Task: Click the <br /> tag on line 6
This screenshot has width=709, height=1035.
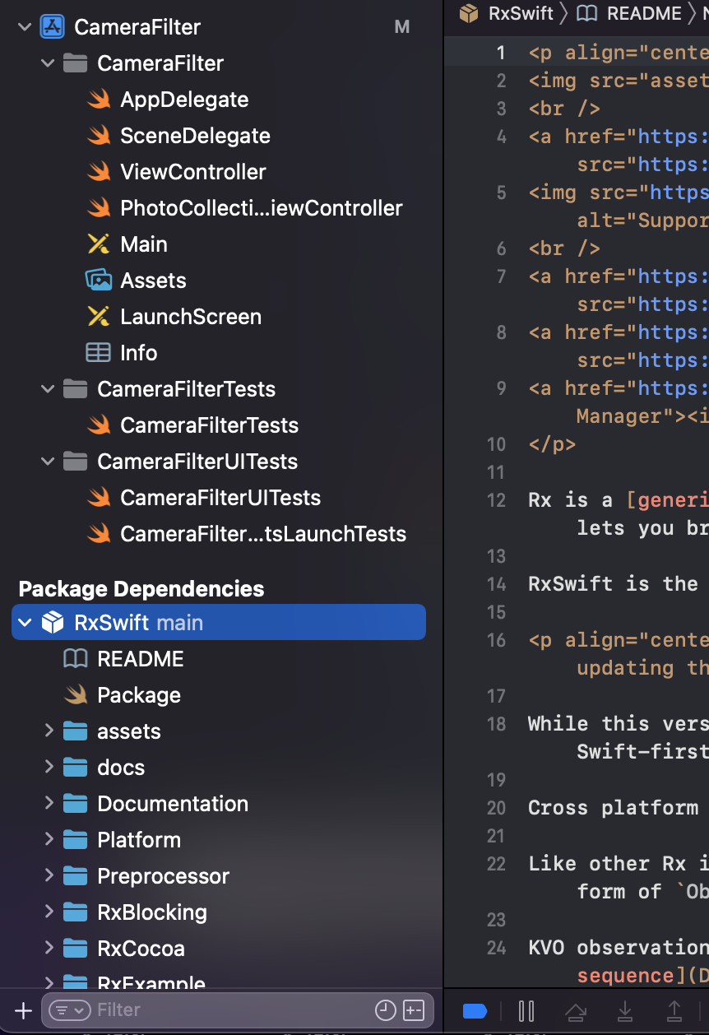Action: [564, 248]
